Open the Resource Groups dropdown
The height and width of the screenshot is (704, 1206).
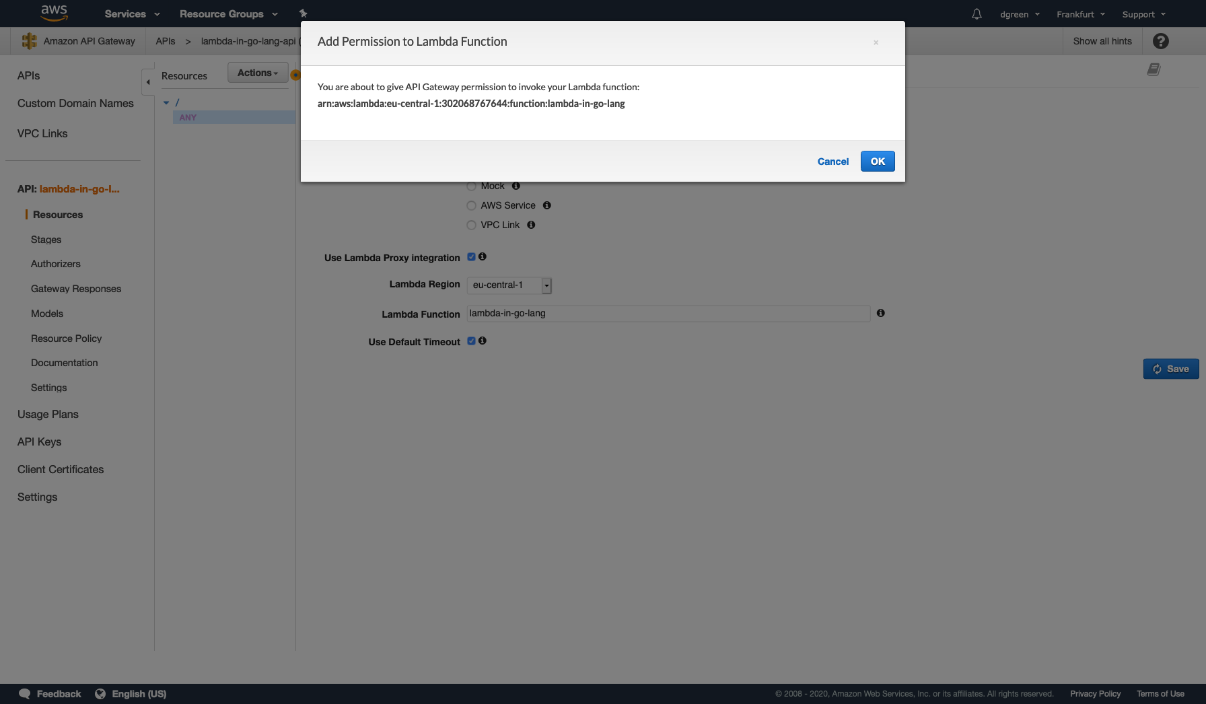point(229,14)
